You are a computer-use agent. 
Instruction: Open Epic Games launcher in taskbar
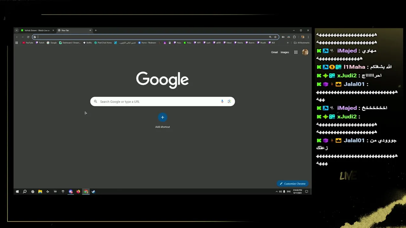63,192
